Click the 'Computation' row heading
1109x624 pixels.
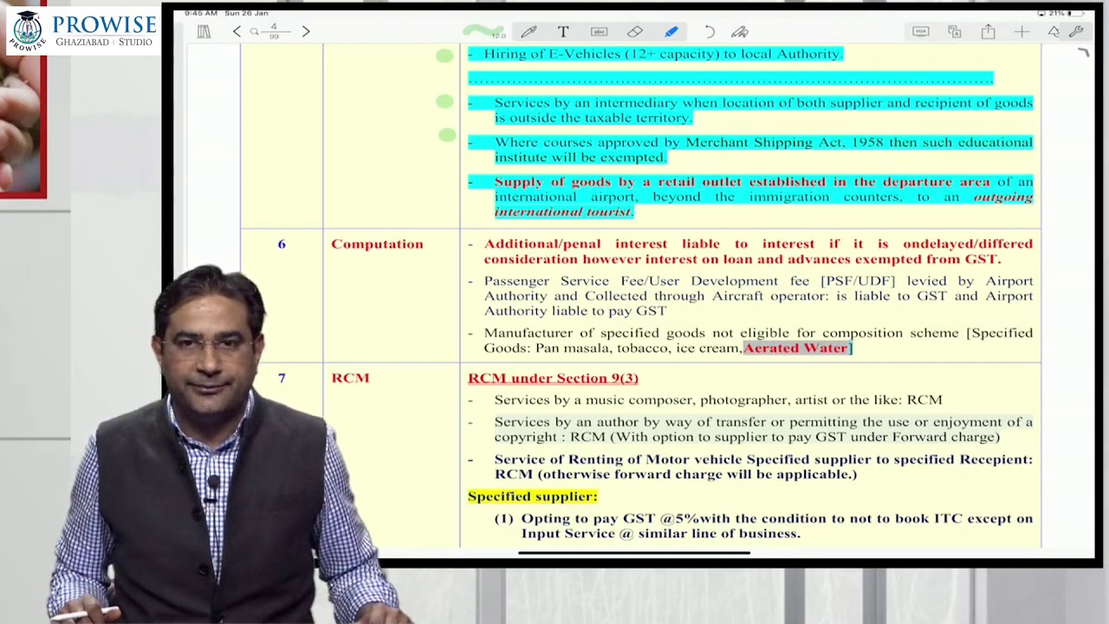pyautogui.click(x=377, y=244)
